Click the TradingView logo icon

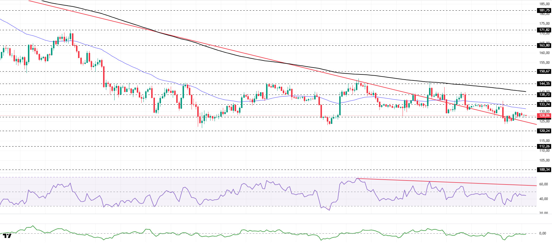click(x=7, y=236)
